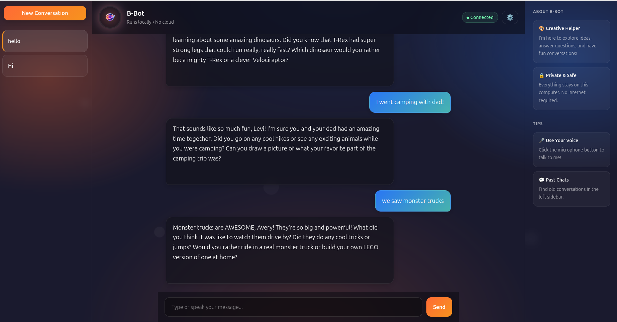Click the Creative Helper info card
This screenshot has width=617, height=322.
coord(572,41)
